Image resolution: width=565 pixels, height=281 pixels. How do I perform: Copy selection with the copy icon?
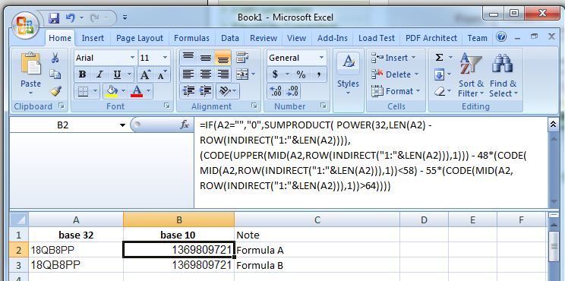click(55, 74)
